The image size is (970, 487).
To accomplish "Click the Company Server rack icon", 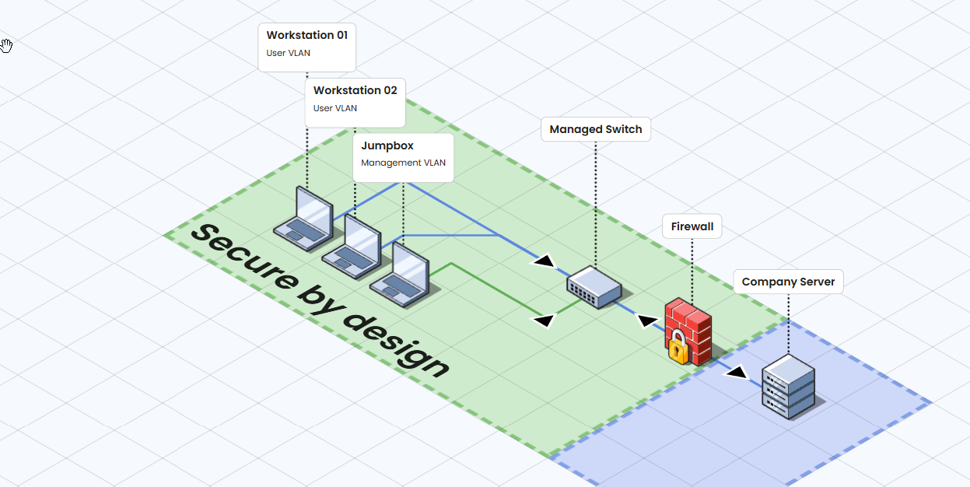I will (789, 387).
